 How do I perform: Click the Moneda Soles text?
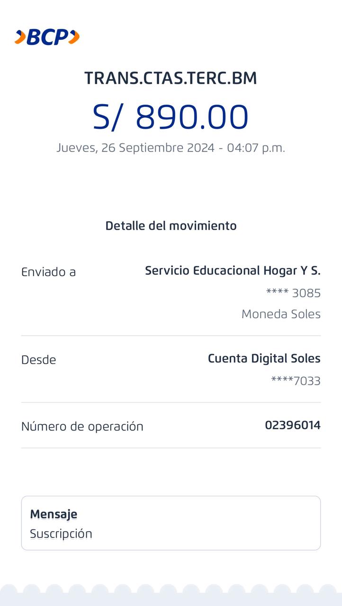281,314
